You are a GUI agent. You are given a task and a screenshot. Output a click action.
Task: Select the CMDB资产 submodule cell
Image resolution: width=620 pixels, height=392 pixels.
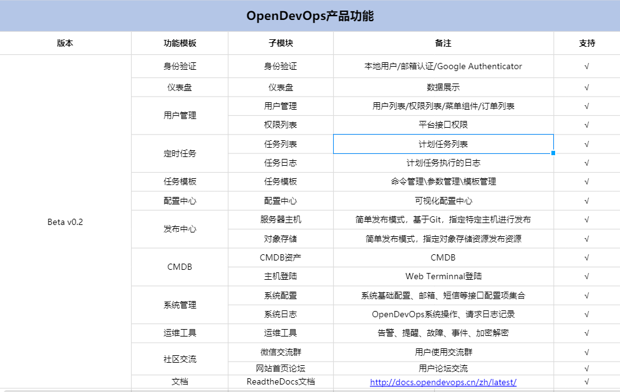pyautogui.click(x=281, y=257)
